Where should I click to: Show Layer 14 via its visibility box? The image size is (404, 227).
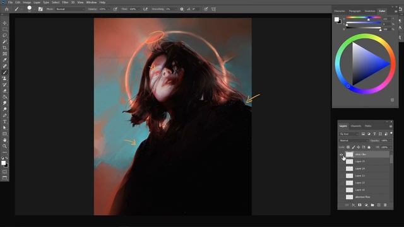(342, 169)
